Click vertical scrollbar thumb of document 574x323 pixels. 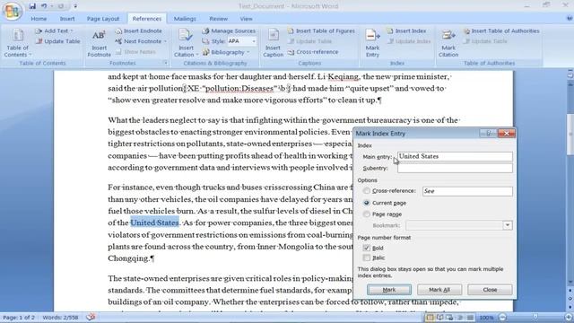coord(570,135)
